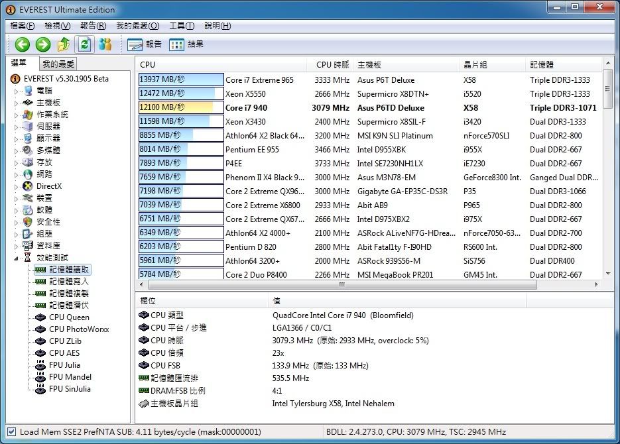Click the FPU SinJulia icon
The height and width of the screenshot is (444, 620).
(x=40, y=389)
